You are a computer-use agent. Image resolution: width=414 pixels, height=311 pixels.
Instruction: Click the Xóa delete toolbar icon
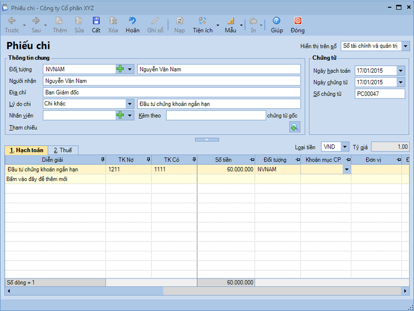tap(113, 21)
